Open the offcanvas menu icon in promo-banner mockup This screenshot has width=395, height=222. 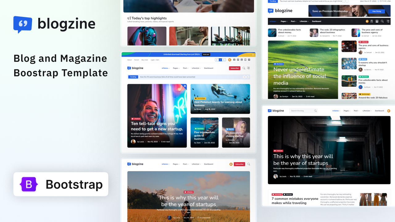(x=248, y=68)
